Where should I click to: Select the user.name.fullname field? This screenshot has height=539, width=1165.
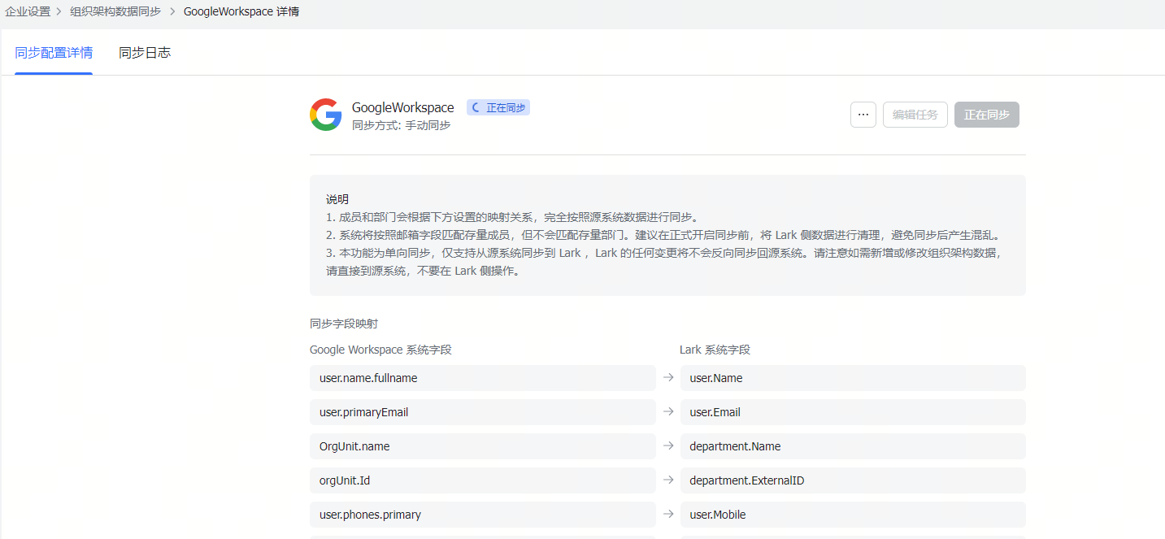coord(483,378)
